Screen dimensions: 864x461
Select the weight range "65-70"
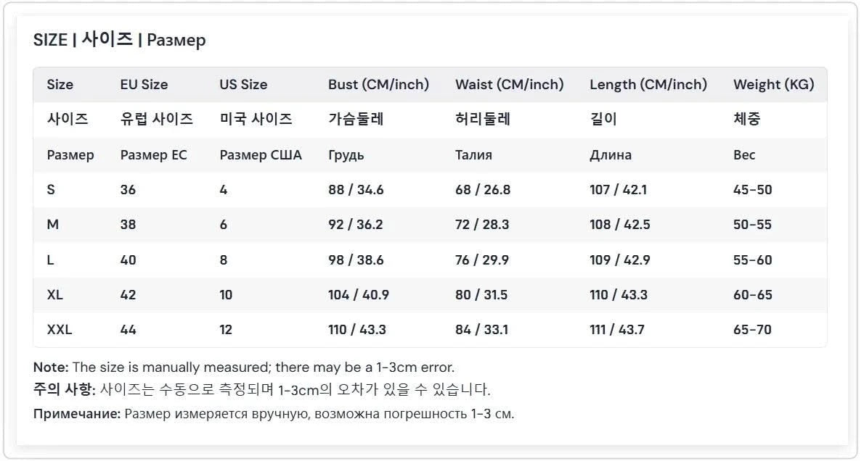point(752,330)
